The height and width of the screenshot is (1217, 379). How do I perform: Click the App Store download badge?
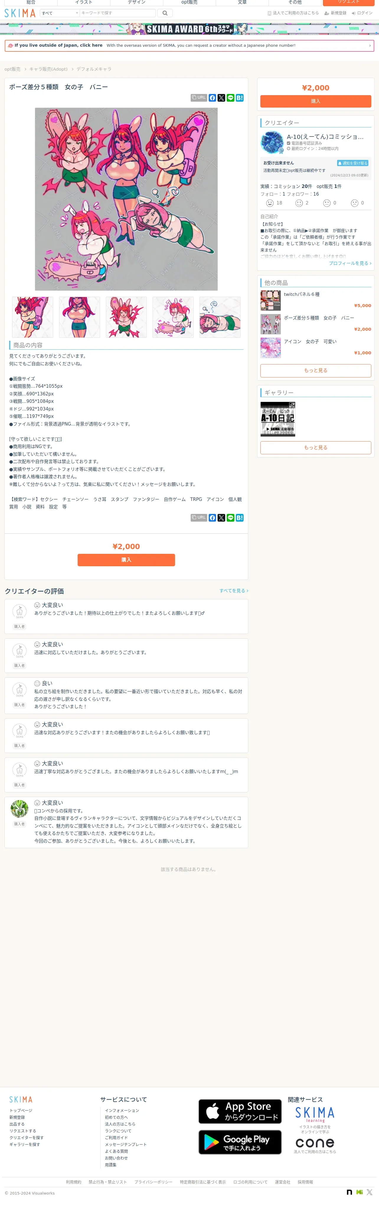pos(240,1111)
